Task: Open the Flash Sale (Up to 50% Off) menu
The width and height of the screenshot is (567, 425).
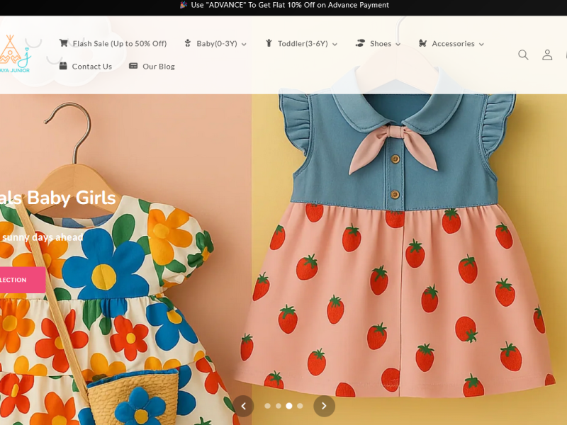Action: (x=119, y=43)
